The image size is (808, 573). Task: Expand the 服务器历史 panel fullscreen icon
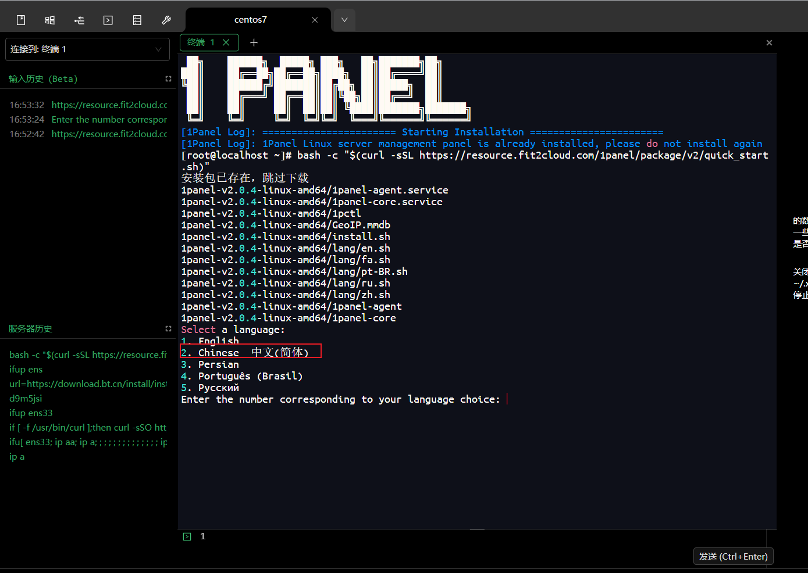(x=168, y=329)
